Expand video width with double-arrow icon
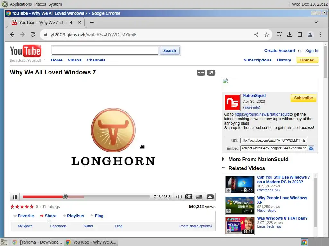Viewport: 329px width, 246px height. point(201,73)
